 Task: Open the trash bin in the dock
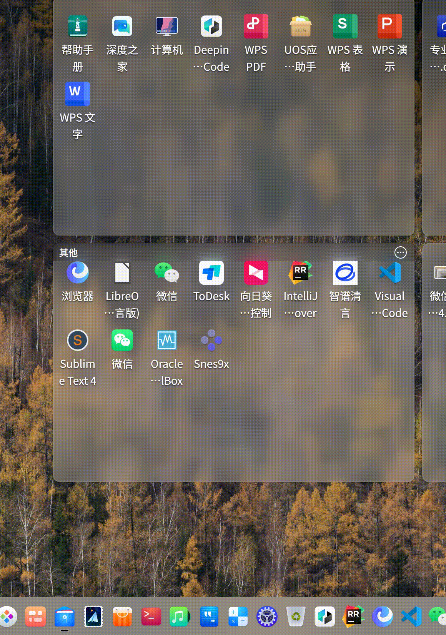tap(296, 617)
